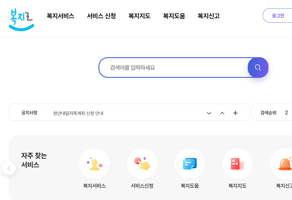
Task: Open the 서비스 신청 menu
Action: click(101, 16)
